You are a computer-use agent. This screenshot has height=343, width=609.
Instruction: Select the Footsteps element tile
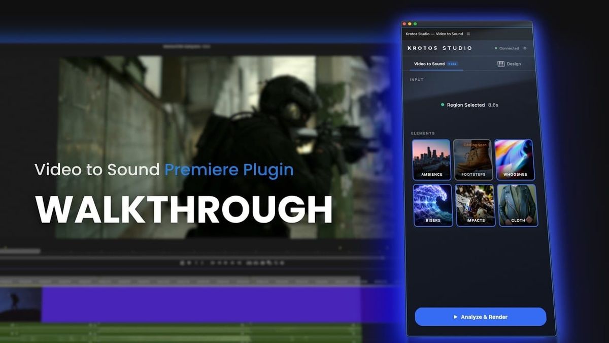click(472, 159)
